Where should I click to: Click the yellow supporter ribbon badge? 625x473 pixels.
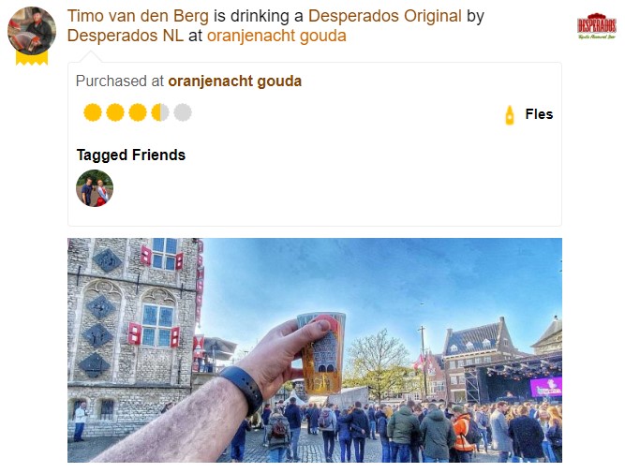coord(32,58)
